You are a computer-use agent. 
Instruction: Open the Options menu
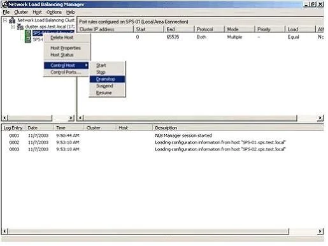(x=54, y=12)
